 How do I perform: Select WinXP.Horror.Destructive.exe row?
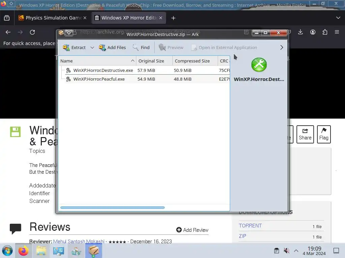coord(144,70)
